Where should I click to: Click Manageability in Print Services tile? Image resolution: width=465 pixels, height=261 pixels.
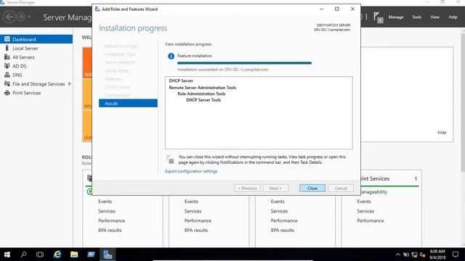point(373,191)
